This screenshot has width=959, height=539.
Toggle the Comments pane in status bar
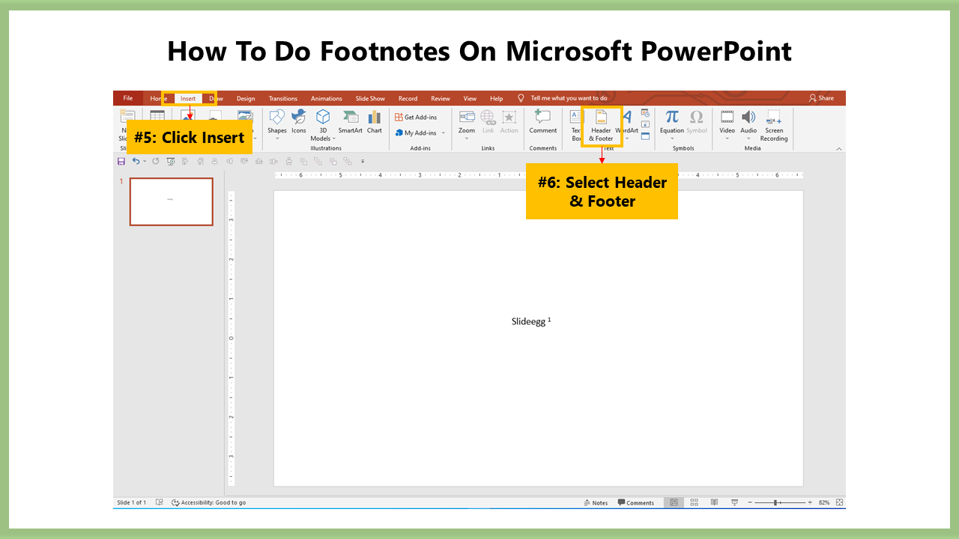(635, 502)
